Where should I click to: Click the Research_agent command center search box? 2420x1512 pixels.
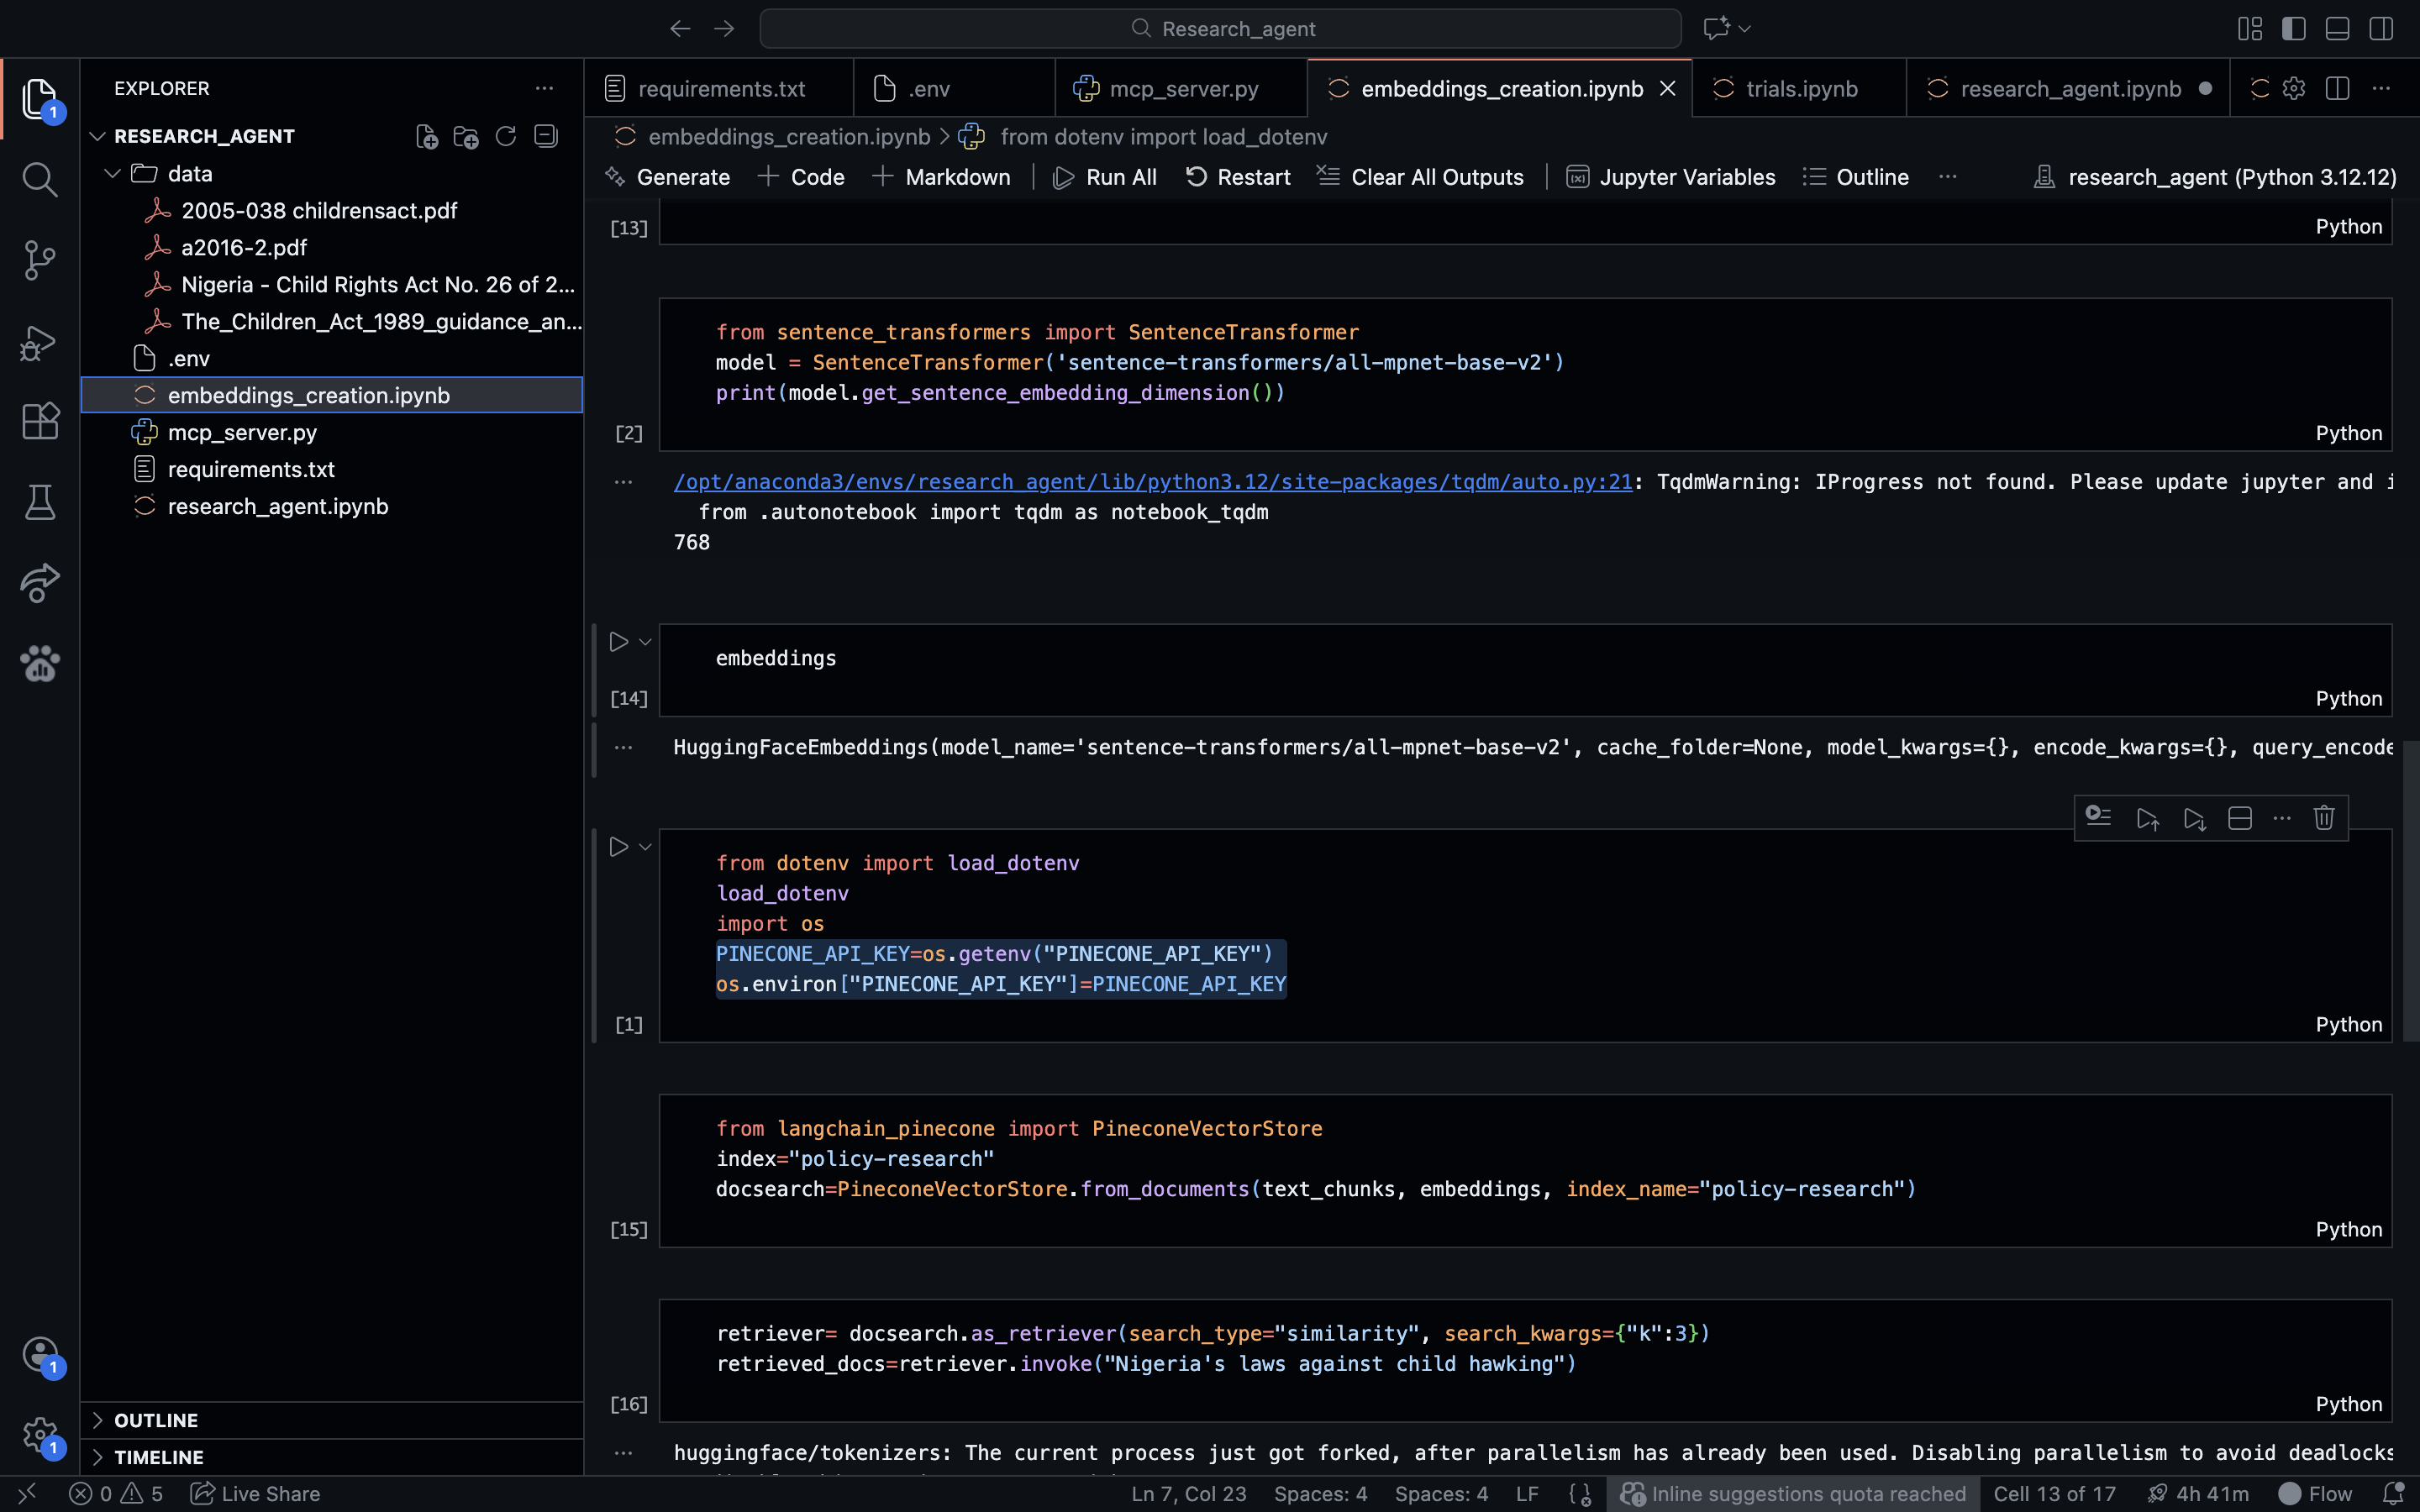[x=1220, y=29]
